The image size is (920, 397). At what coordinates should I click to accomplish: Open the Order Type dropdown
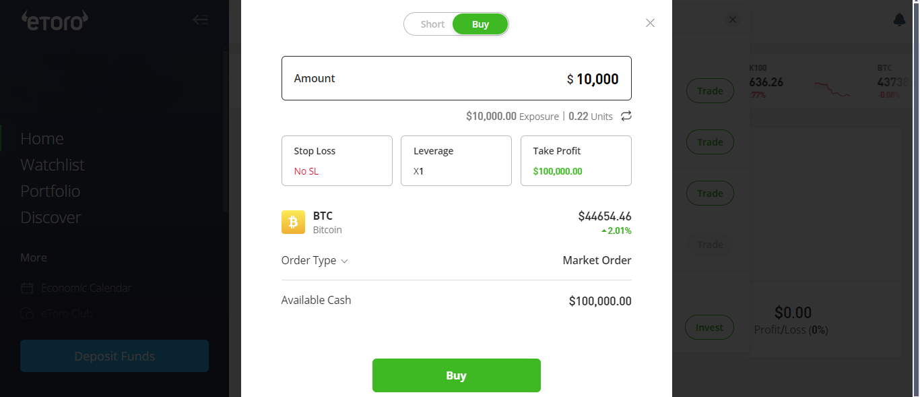(315, 261)
